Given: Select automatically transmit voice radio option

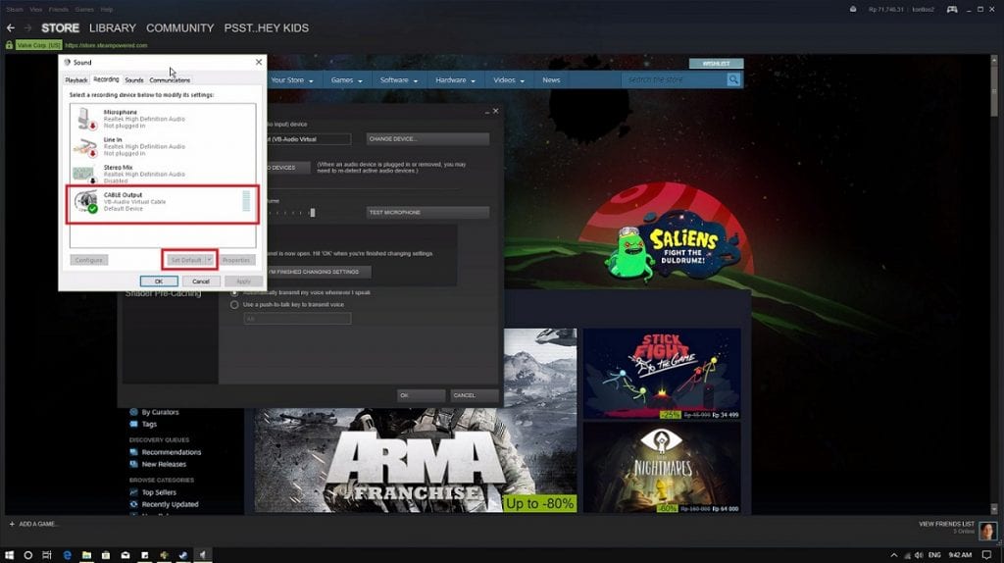Looking at the screenshot, I should coord(234,292).
